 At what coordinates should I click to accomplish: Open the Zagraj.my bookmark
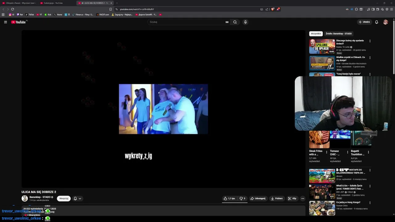click(122, 14)
